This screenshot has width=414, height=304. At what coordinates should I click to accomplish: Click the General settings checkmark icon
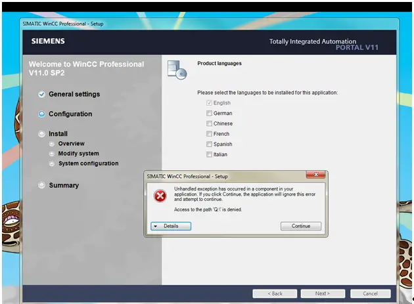click(x=41, y=94)
